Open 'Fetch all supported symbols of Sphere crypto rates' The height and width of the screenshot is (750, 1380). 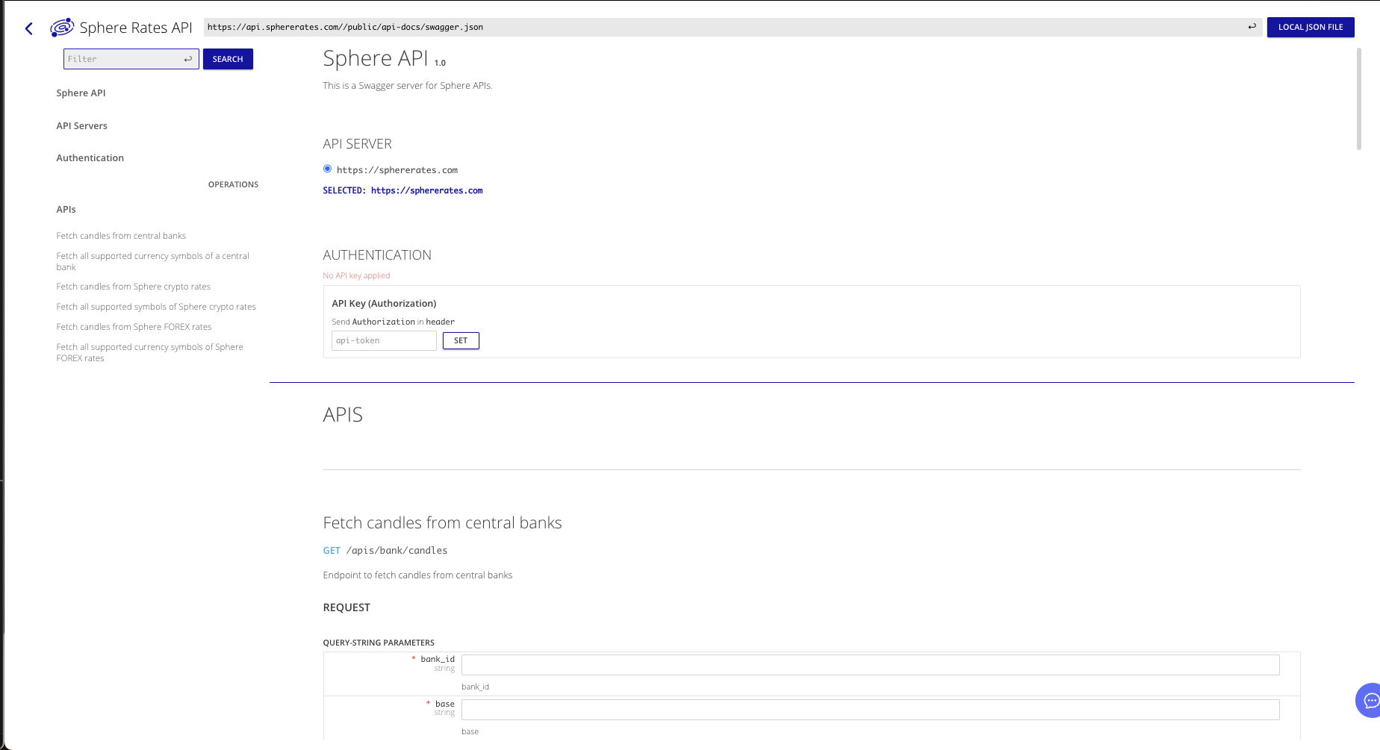(155, 307)
